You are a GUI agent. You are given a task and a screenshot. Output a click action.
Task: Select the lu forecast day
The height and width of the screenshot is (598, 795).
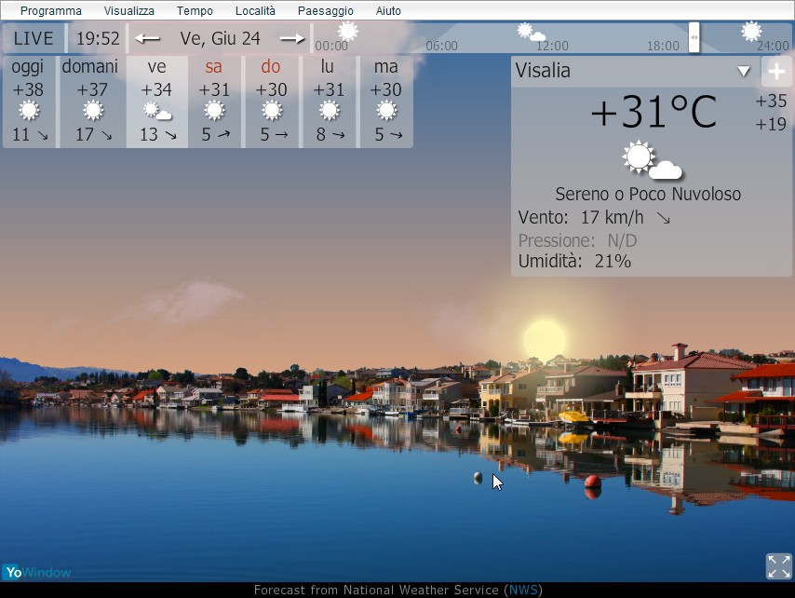tap(329, 102)
